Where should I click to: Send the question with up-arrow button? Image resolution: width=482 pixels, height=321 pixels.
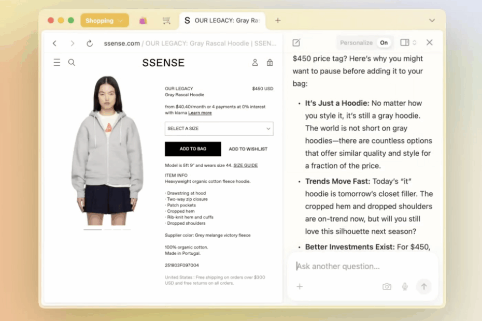pyautogui.click(x=424, y=287)
